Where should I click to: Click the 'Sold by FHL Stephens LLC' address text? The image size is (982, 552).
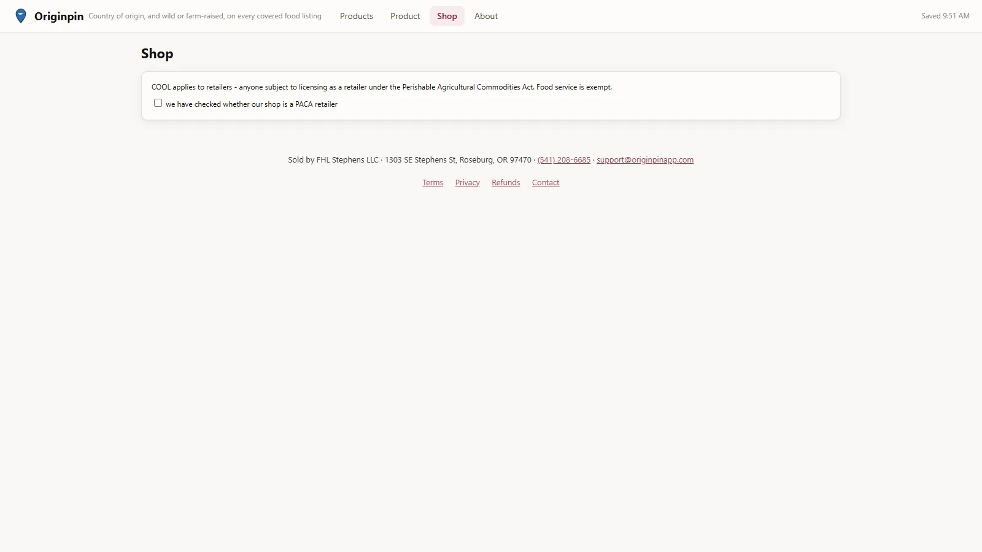[409, 160]
